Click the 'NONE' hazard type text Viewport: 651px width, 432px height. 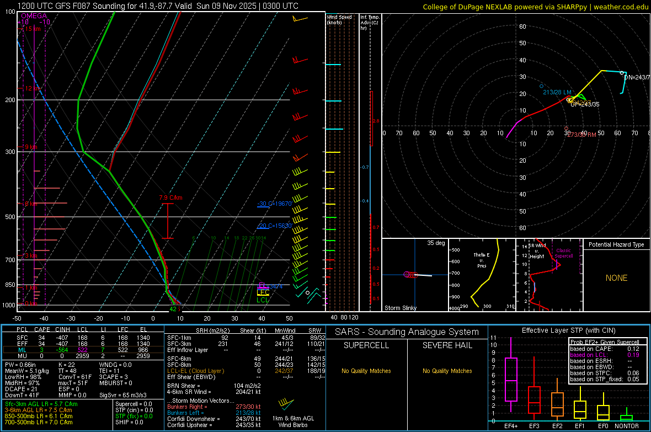pos(616,278)
